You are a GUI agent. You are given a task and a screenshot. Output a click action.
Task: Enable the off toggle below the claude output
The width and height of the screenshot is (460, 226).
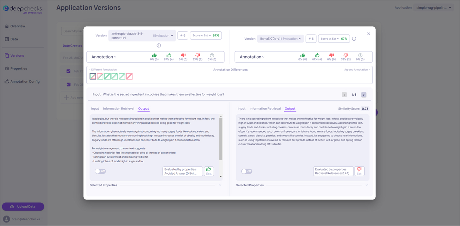(x=100, y=171)
